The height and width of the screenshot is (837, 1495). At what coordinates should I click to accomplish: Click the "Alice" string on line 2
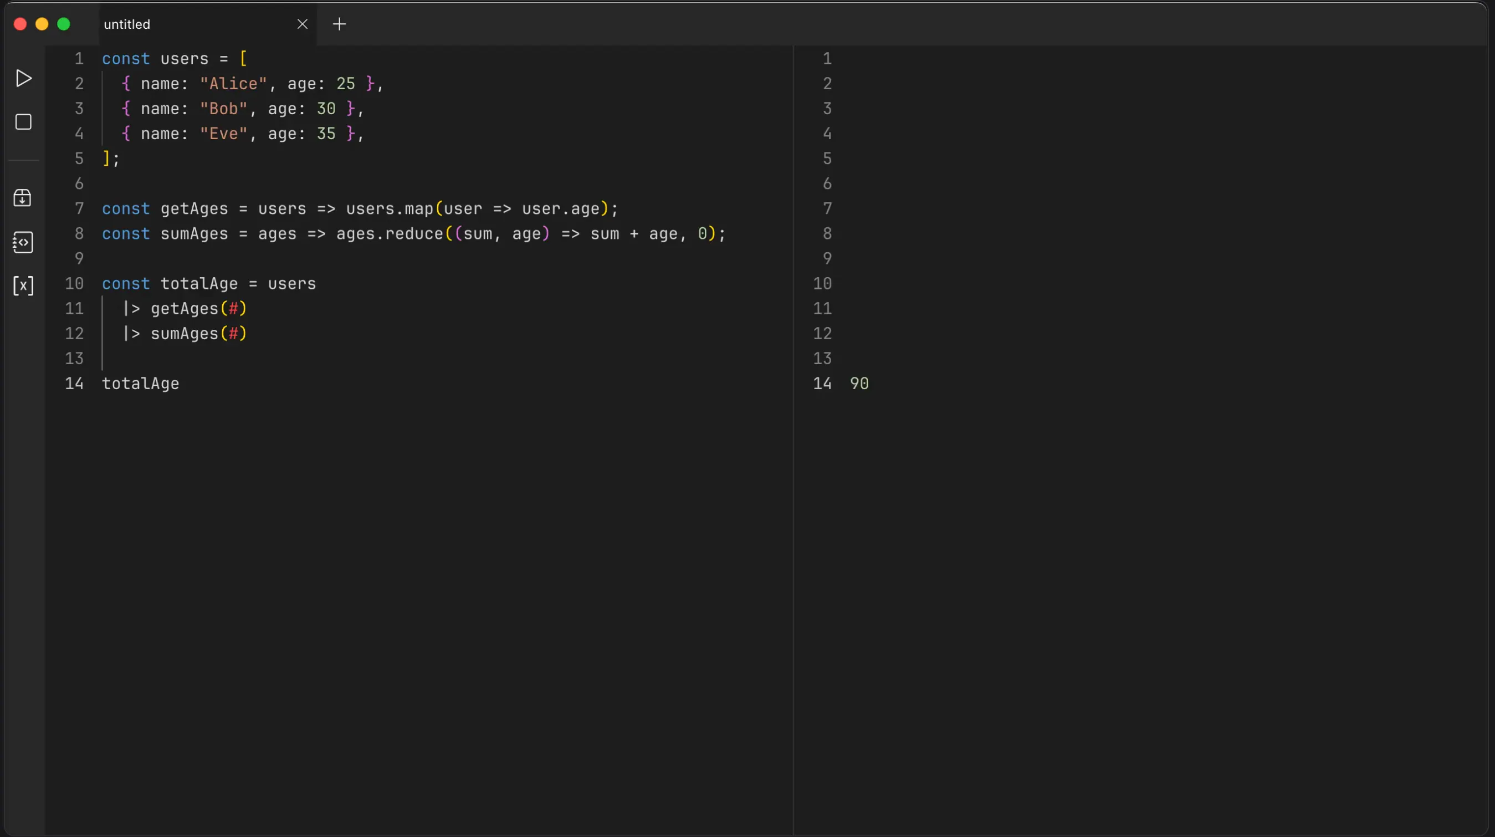[233, 84]
